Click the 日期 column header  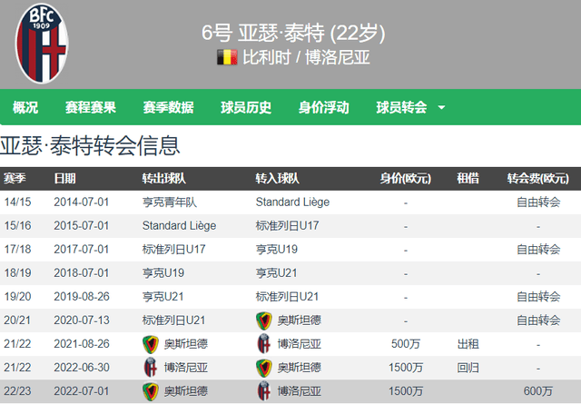[x=64, y=179]
